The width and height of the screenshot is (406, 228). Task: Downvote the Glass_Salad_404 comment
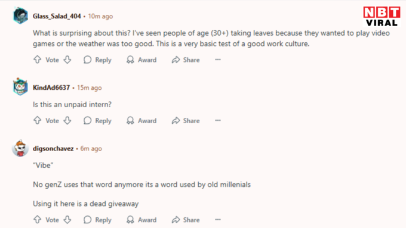pyautogui.click(x=67, y=60)
